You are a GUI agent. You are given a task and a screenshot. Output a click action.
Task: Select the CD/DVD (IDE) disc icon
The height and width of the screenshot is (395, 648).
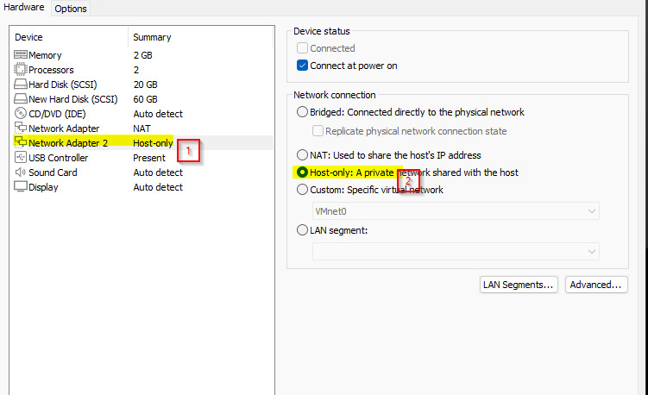click(20, 113)
